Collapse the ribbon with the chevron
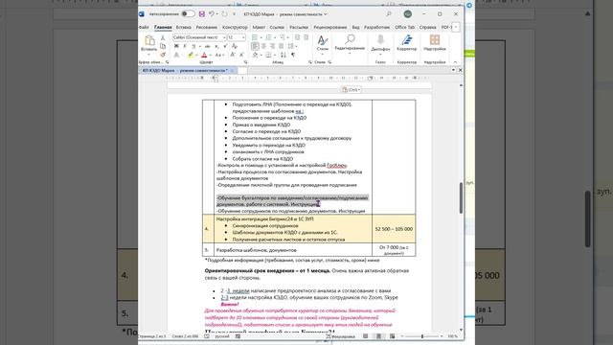Viewport: 613px width, 345px height. pyautogui.click(x=455, y=62)
